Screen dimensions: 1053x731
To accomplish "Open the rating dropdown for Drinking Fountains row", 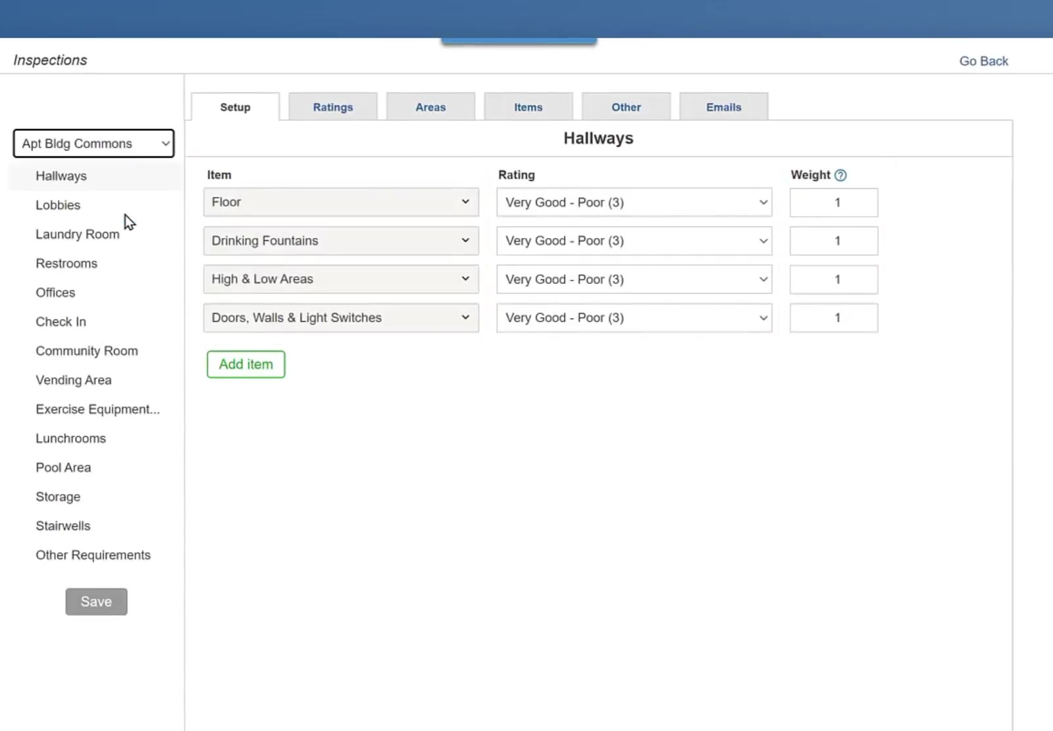I will 634,241.
